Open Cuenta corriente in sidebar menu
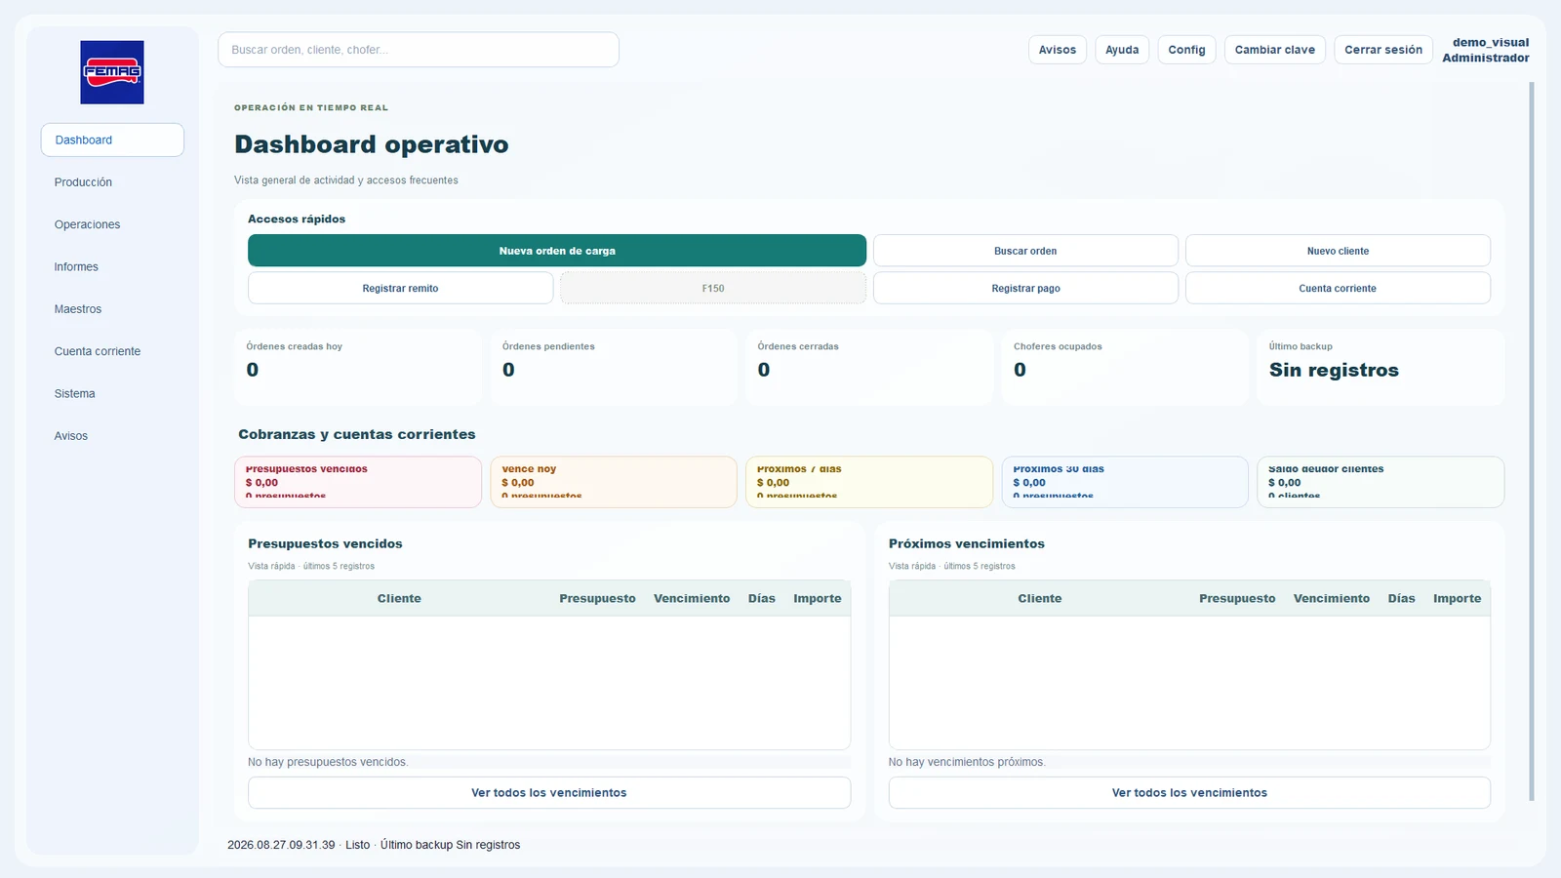 tap(112, 351)
